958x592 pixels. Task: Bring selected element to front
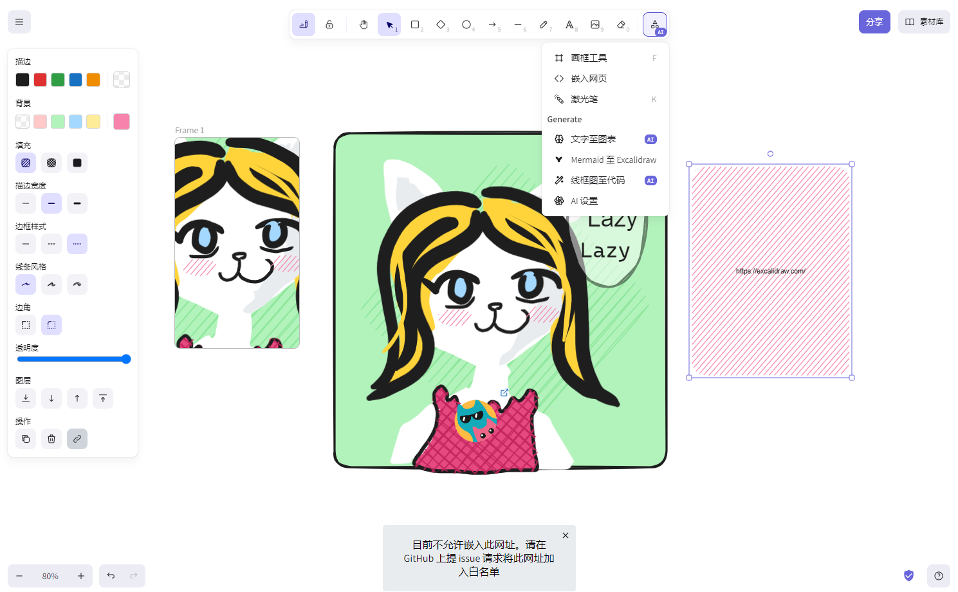(x=103, y=398)
